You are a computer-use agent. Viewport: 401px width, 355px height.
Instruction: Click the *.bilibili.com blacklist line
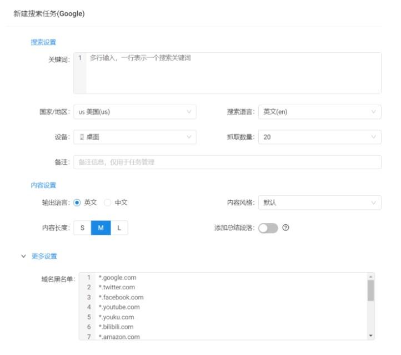click(116, 327)
